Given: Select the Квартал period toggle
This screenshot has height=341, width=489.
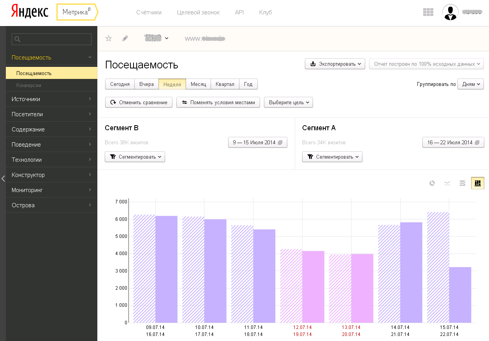Looking at the screenshot, I should click(225, 84).
